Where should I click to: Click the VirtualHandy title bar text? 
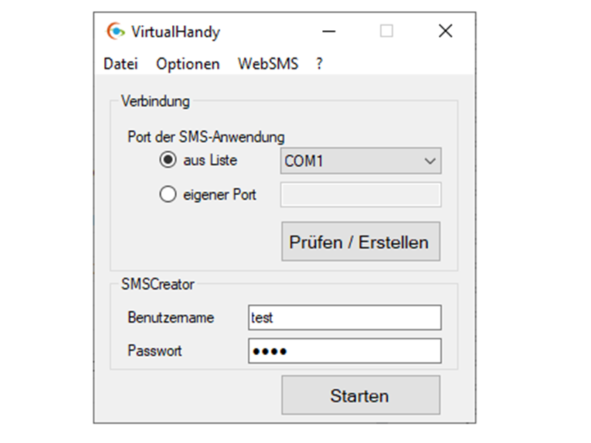pyautogui.click(x=175, y=32)
